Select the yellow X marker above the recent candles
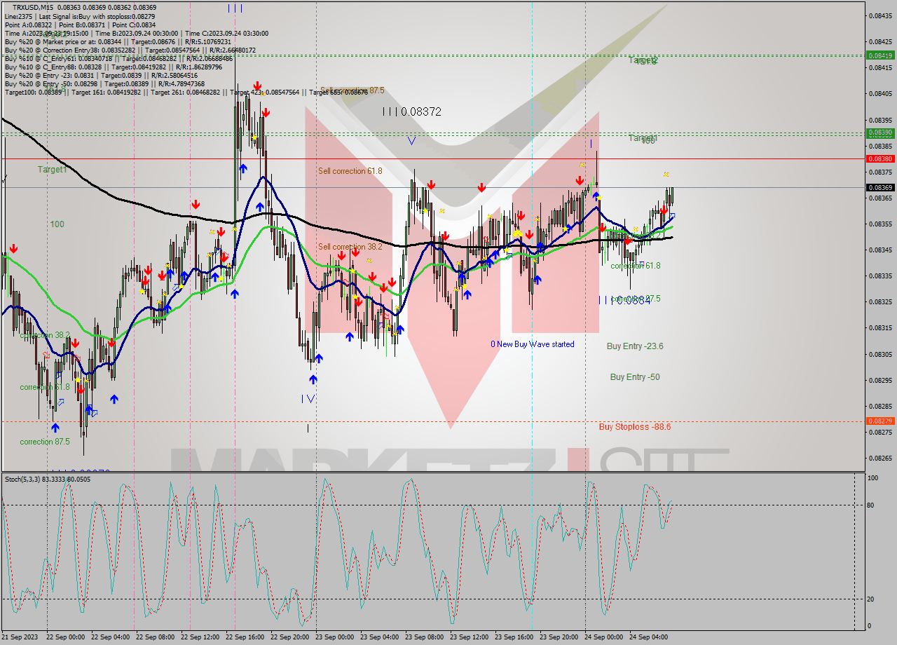This screenshot has height=645, width=897. click(x=666, y=175)
